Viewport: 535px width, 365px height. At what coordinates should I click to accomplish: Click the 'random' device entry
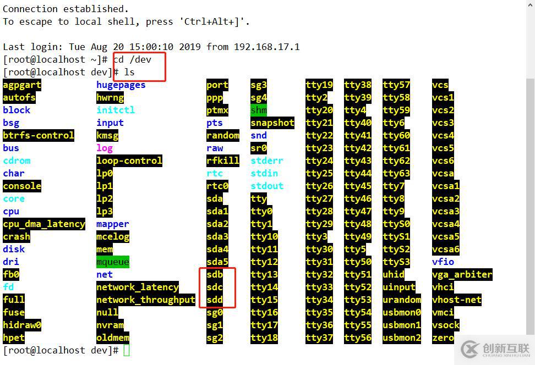pyautogui.click(x=223, y=135)
